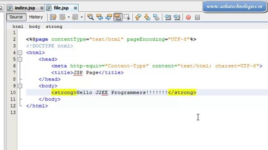
Task: Click the contentType attribute on line 2
Action: [69, 39]
